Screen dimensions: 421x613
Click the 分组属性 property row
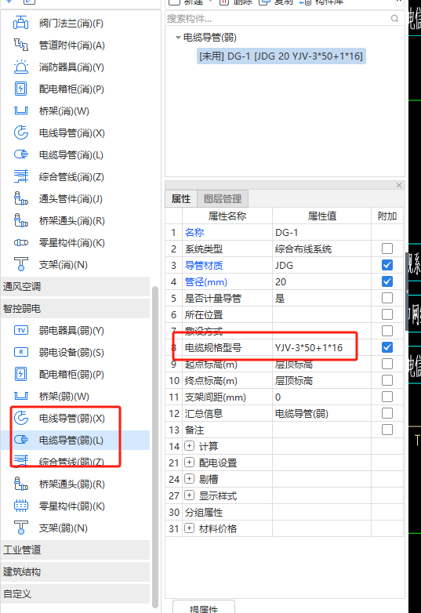click(x=284, y=512)
